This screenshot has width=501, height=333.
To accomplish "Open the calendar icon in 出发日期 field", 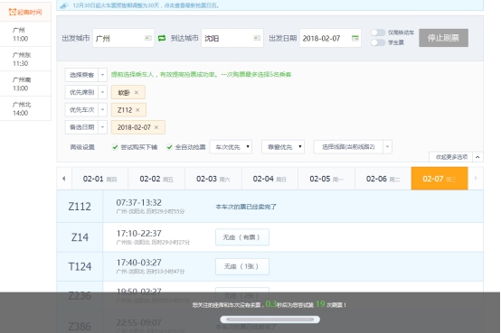I will point(355,38).
